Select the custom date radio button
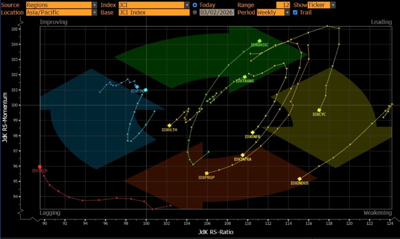Viewport: 400px width, 239px height. tap(195, 12)
